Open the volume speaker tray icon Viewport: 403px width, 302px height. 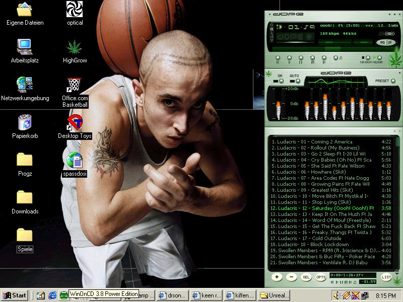pos(336,295)
